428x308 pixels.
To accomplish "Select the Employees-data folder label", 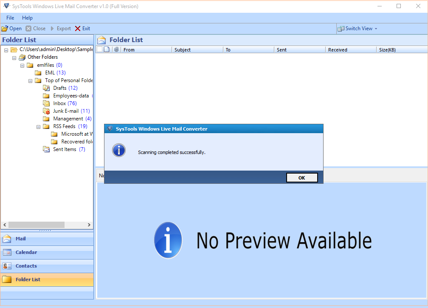I will click(71, 96).
